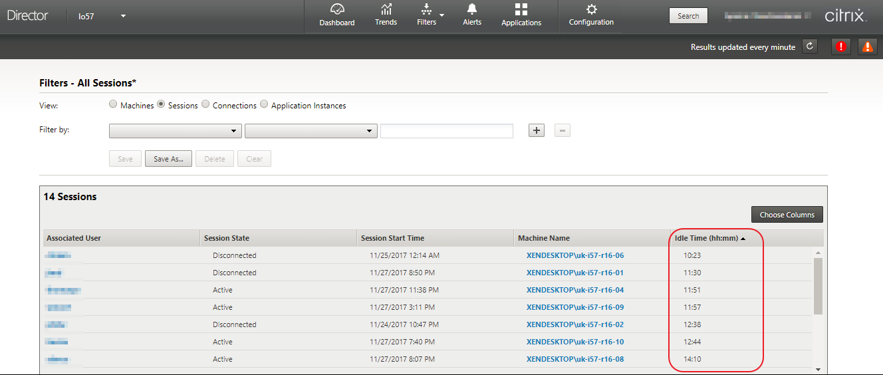
Task: Open the Dashboard view
Action: click(x=337, y=15)
